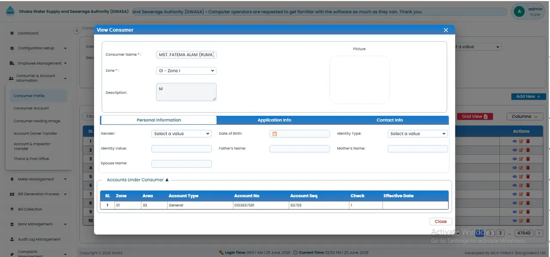Click the Bill Collection sidebar icon

[12, 209]
